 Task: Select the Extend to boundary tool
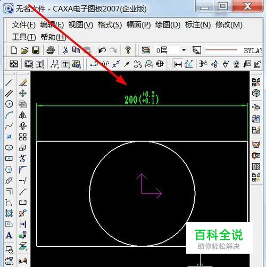(23, 180)
